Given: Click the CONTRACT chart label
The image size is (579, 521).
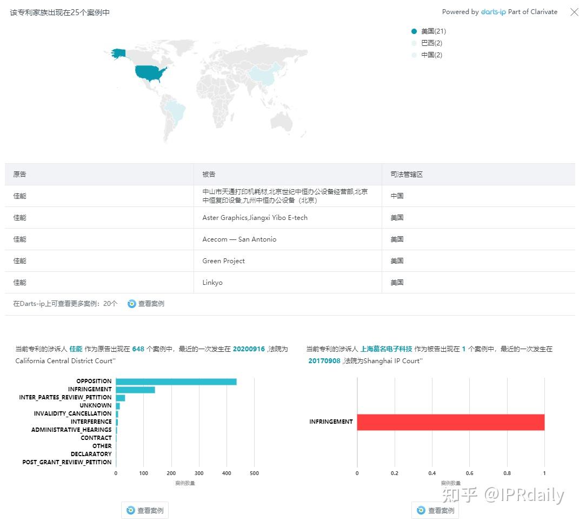Looking at the screenshot, I should pos(96,438).
